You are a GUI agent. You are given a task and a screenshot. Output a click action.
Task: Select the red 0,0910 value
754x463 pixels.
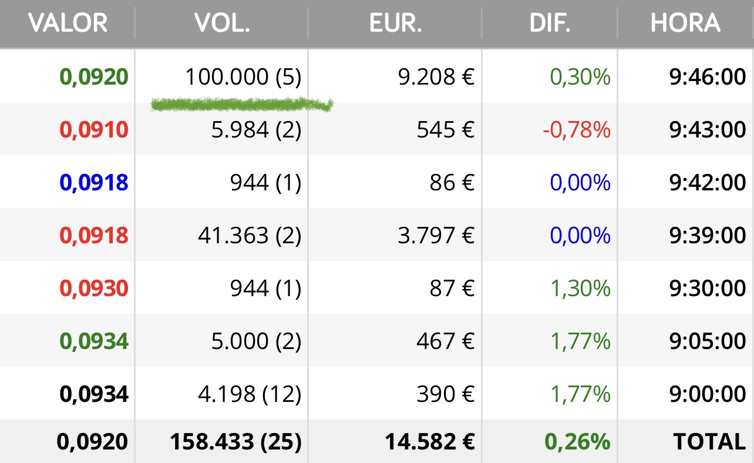tap(94, 130)
